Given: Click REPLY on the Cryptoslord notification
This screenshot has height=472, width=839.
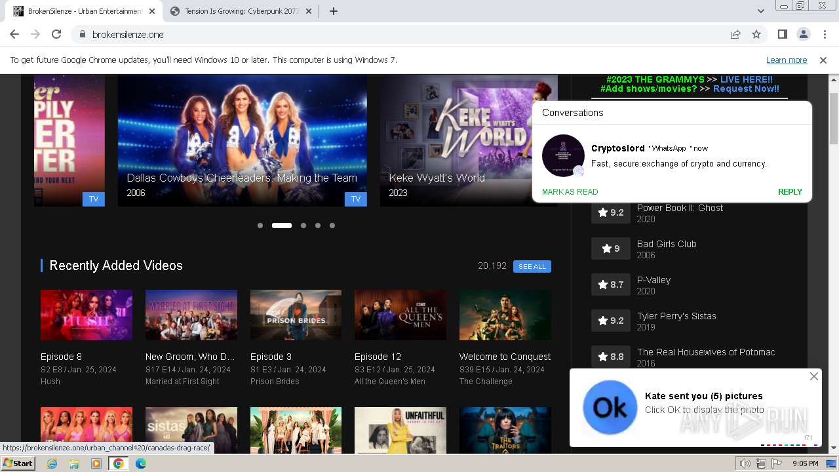Looking at the screenshot, I should tap(790, 192).
